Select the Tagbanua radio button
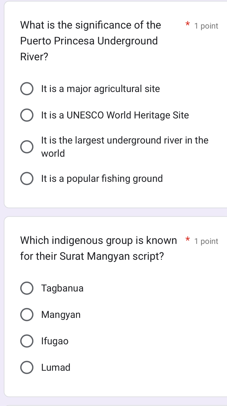The width and height of the screenshot is (227, 406). click(x=27, y=288)
